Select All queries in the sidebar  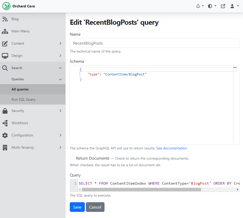[x=20, y=89]
